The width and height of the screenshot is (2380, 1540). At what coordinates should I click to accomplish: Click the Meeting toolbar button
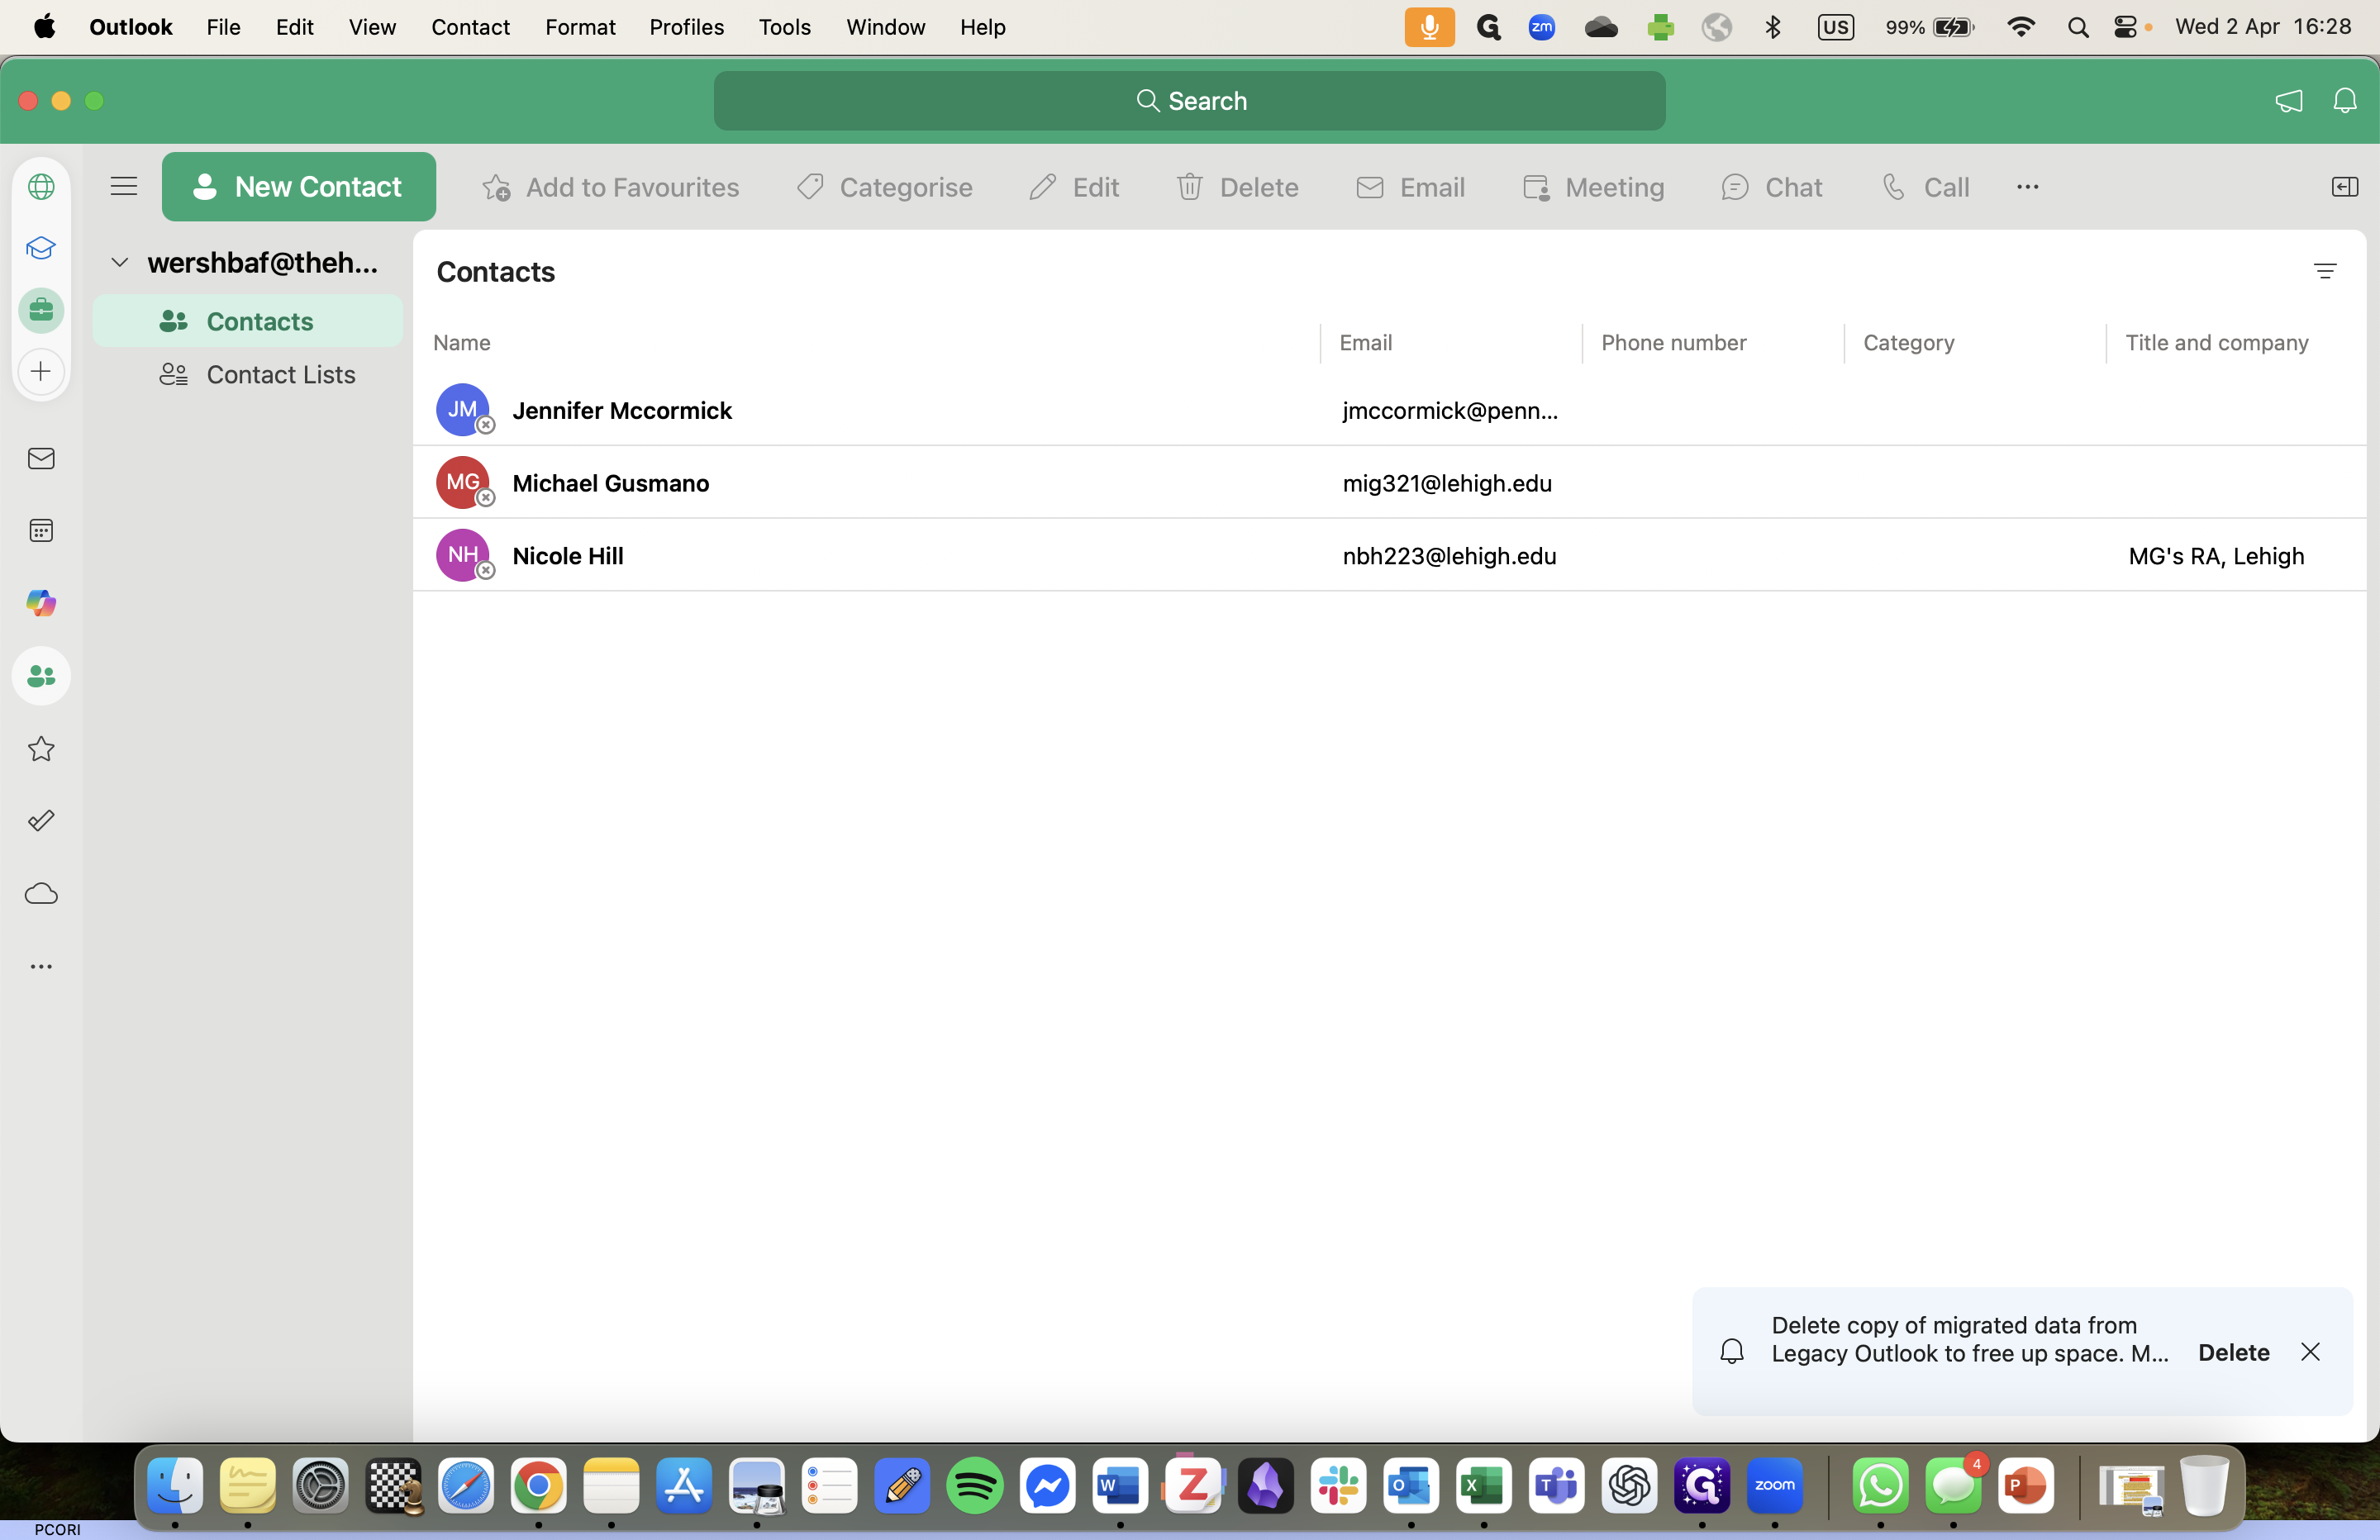pyautogui.click(x=1593, y=187)
